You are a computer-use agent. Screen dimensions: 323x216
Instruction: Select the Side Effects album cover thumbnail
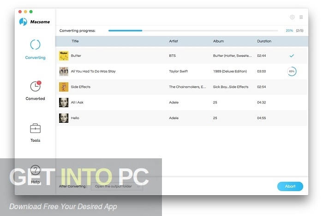(64, 87)
